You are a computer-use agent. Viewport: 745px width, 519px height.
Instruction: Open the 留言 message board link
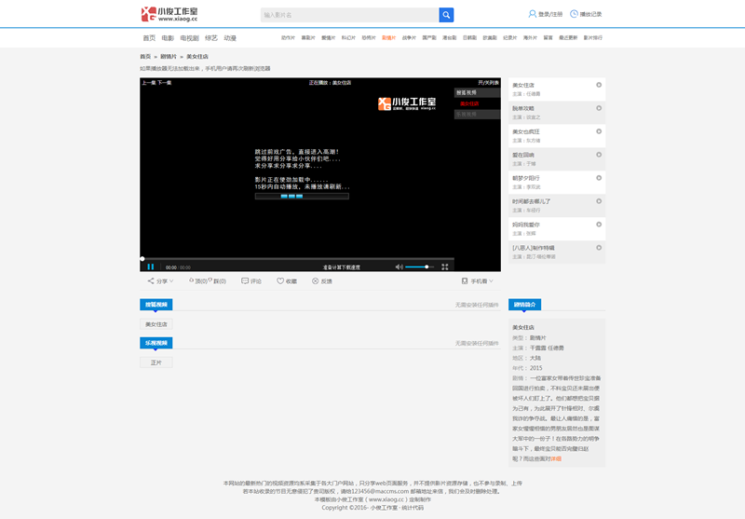[548, 37]
